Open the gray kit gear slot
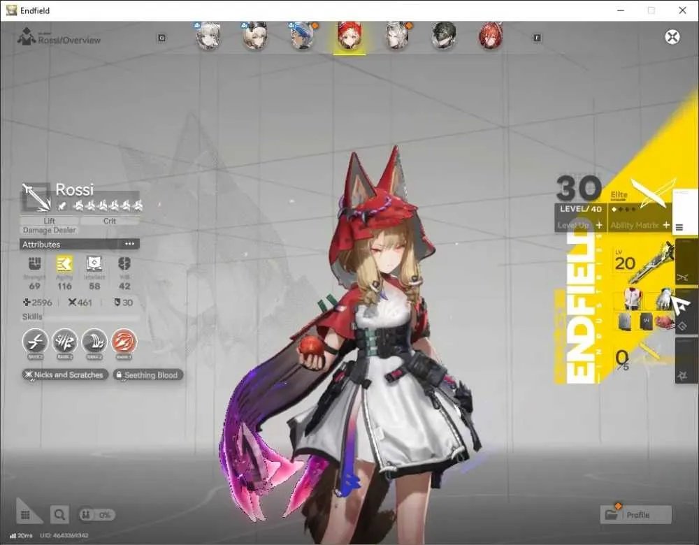This screenshot has width=699, height=545. 626,321
